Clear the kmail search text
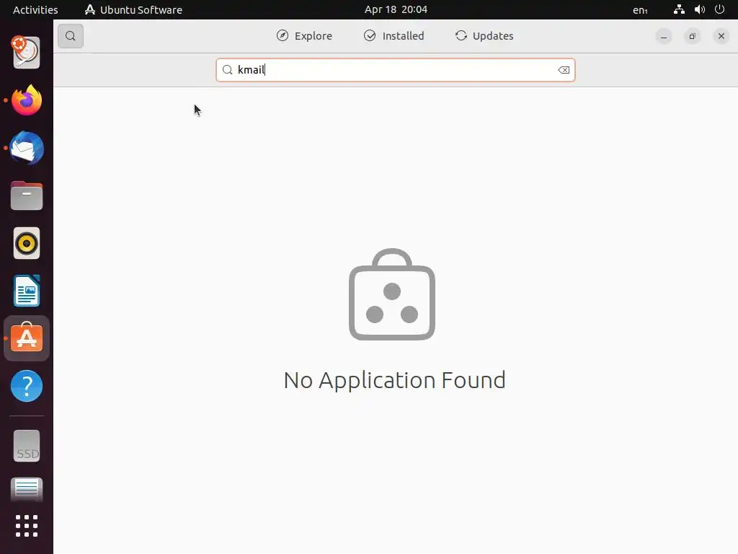The height and width of the screenshot is (554, 738). click(x=564, y=70)
